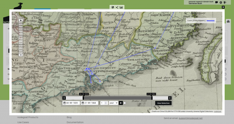234x124 pixels.
Task: Click the map zoom level slider track
Action: 21,37
